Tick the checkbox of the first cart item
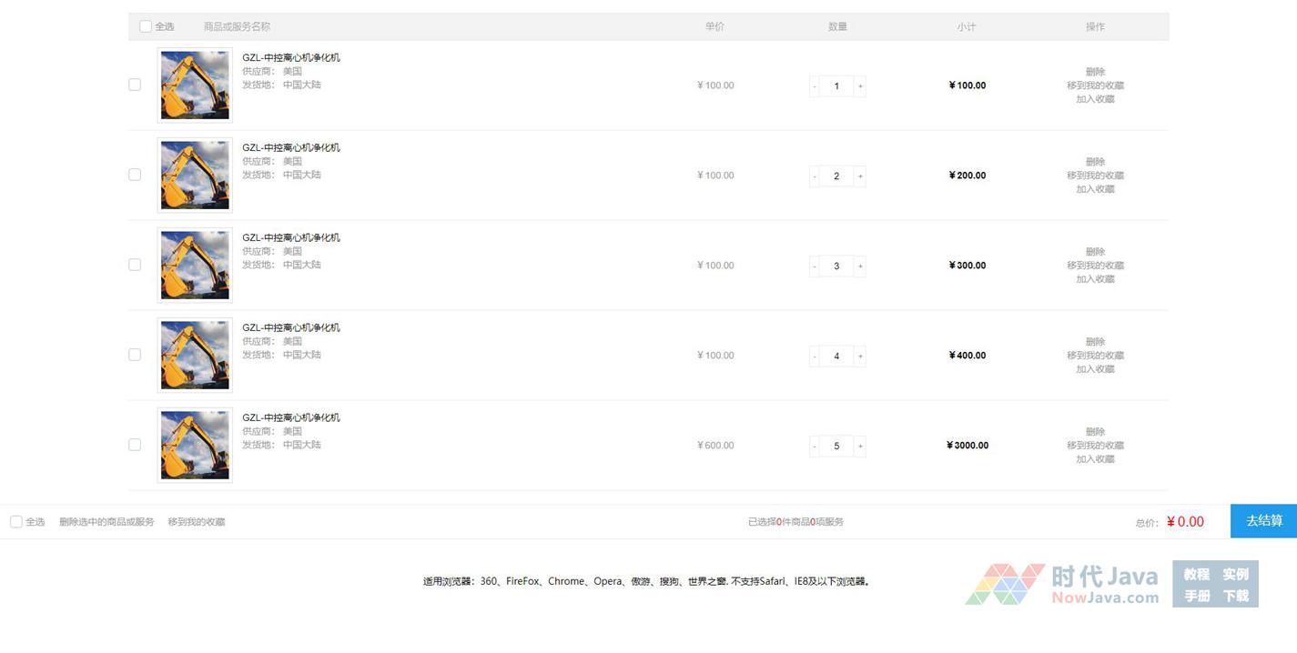This screenshot has width=1297, height=653. (135, 85)
